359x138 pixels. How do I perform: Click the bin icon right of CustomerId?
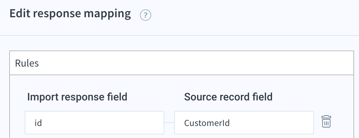326,121
